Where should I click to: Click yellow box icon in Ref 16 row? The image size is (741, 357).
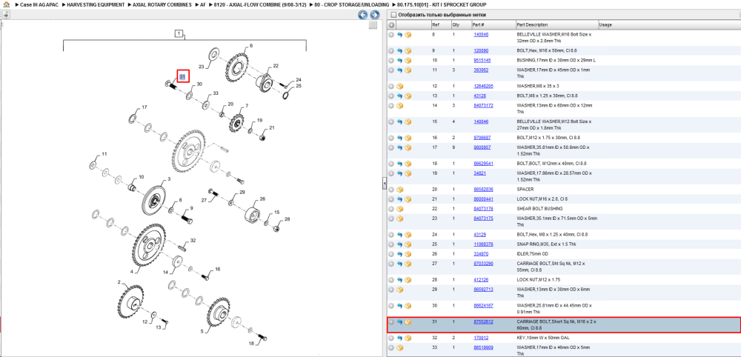tap(408, 138)
